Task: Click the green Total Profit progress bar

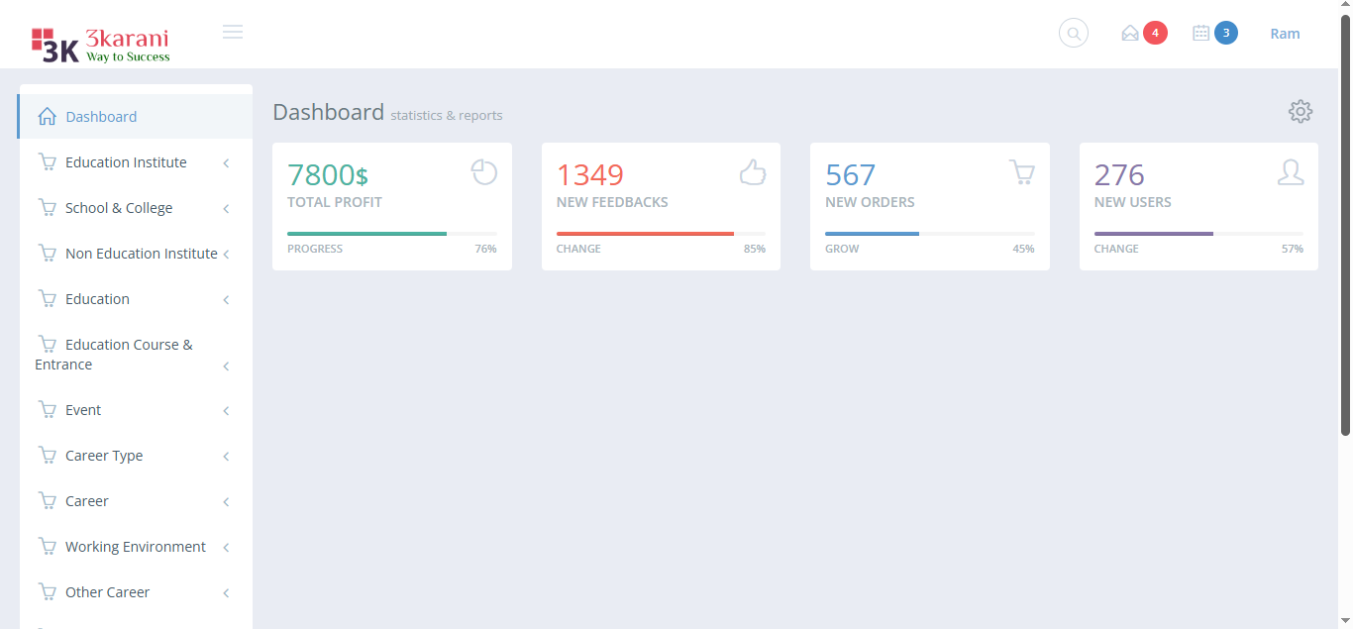Action: click(366, 234)
